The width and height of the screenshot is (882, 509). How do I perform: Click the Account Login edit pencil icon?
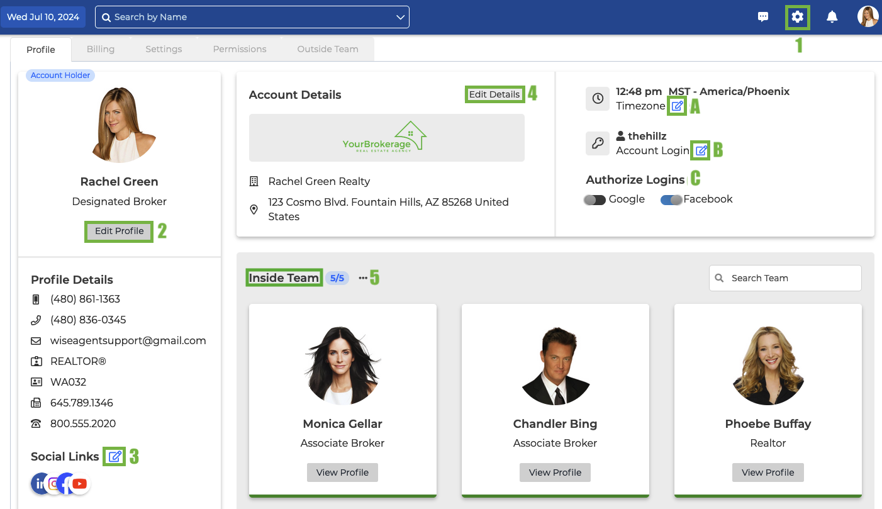click(x=701, y=150)
